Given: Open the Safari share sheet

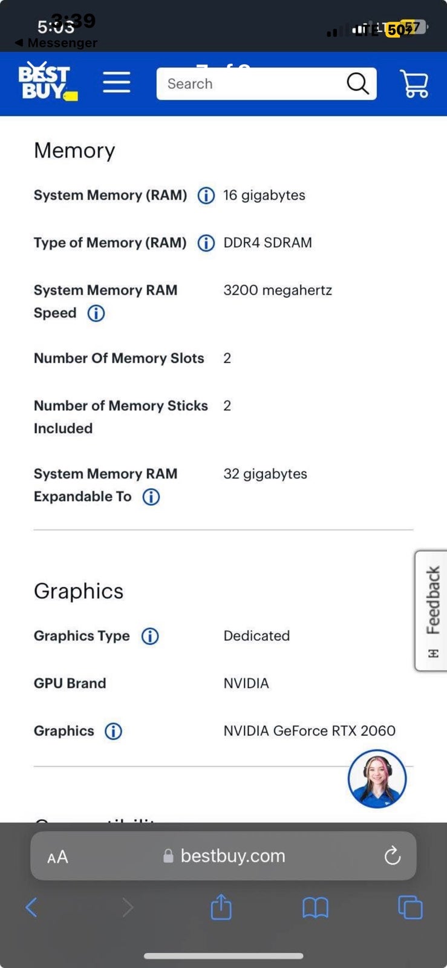Looking at the screenshot, I should [x=221, y=907].
